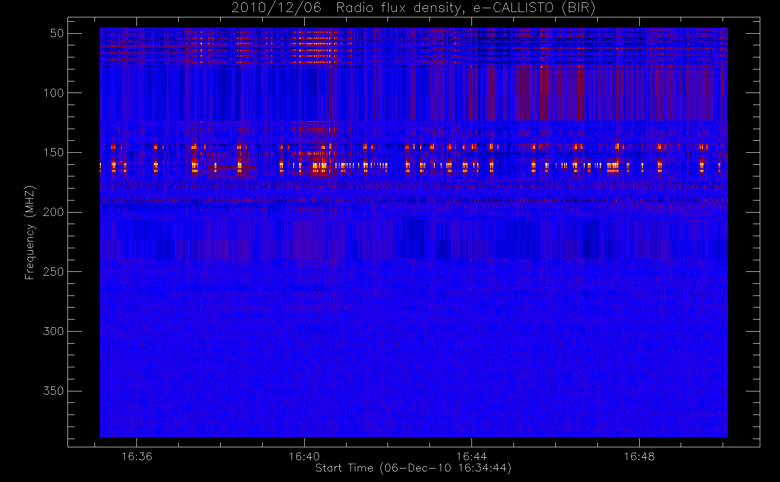Click the 250 frequency tick label
The width and height of the screenshot is (780, 482).
[54, 272]
